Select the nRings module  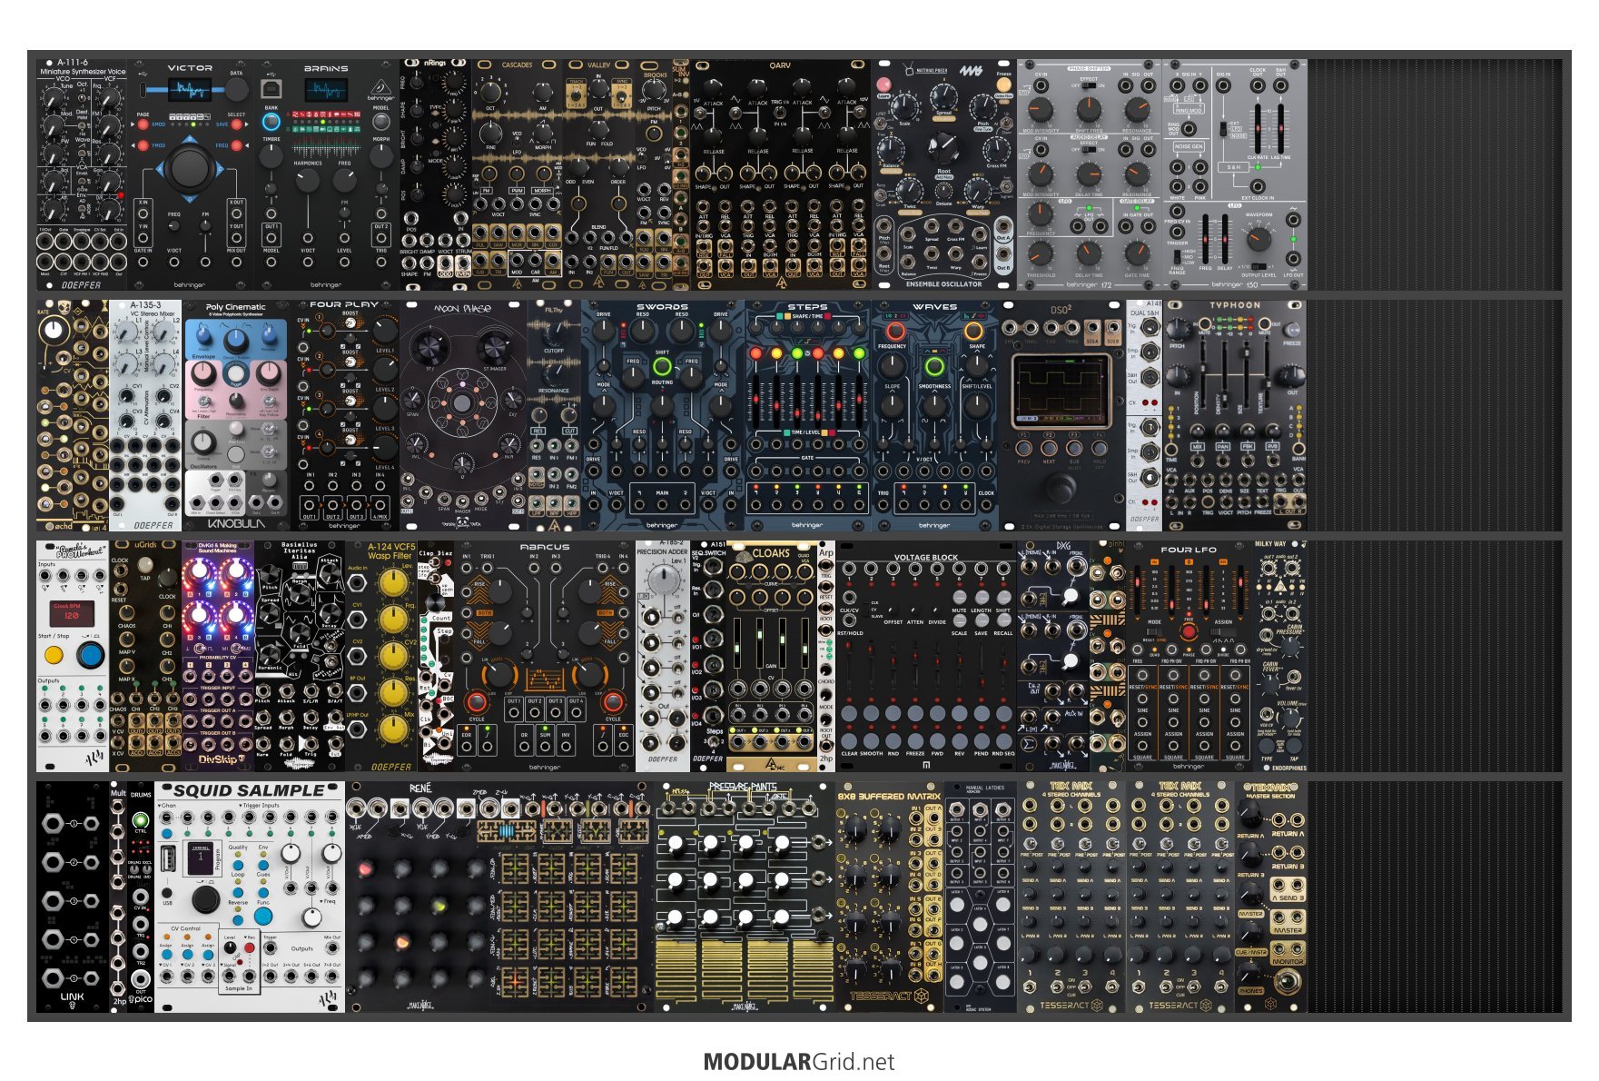436,174
